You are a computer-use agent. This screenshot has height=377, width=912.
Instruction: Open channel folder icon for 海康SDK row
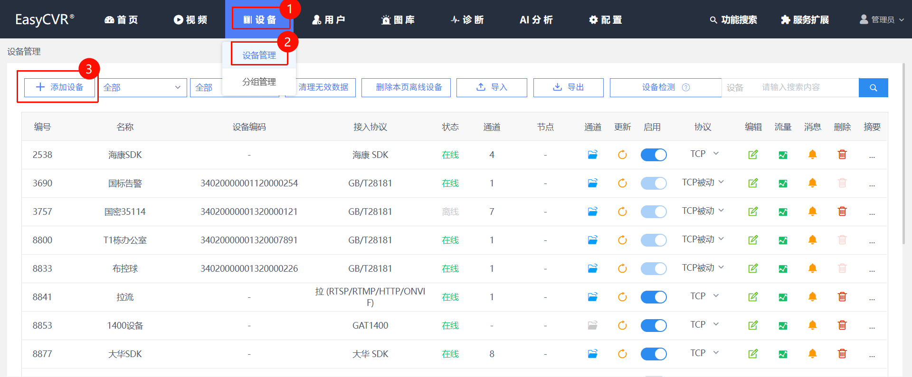592,155
